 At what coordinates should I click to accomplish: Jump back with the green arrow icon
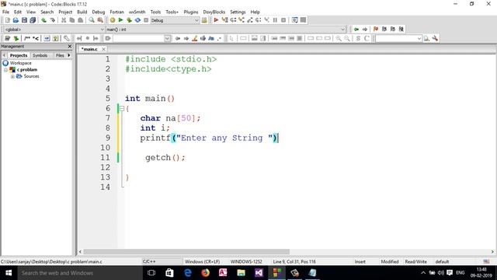pos(356,30)
